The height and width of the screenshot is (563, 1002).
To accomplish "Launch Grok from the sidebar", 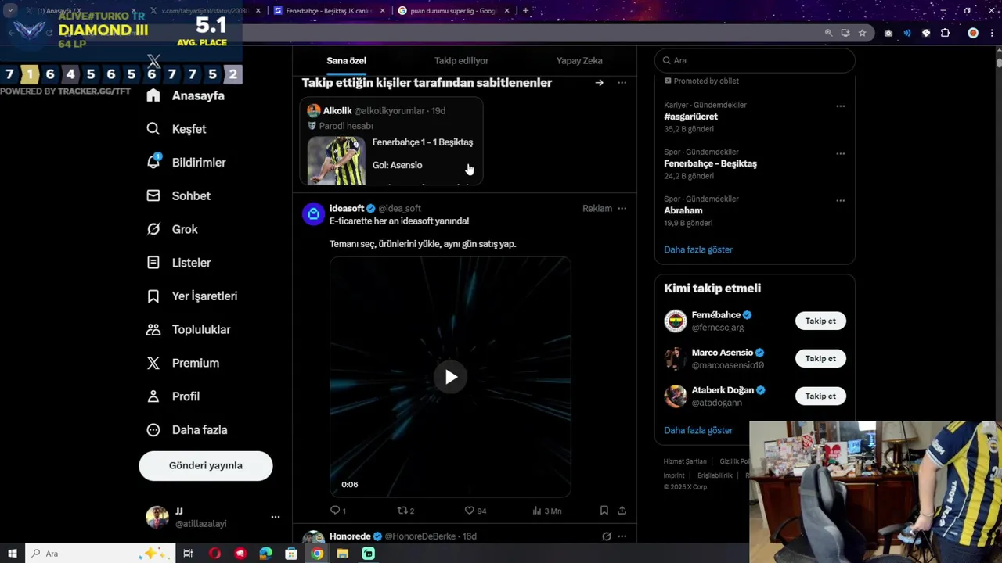I will click(x=172, y=229).
